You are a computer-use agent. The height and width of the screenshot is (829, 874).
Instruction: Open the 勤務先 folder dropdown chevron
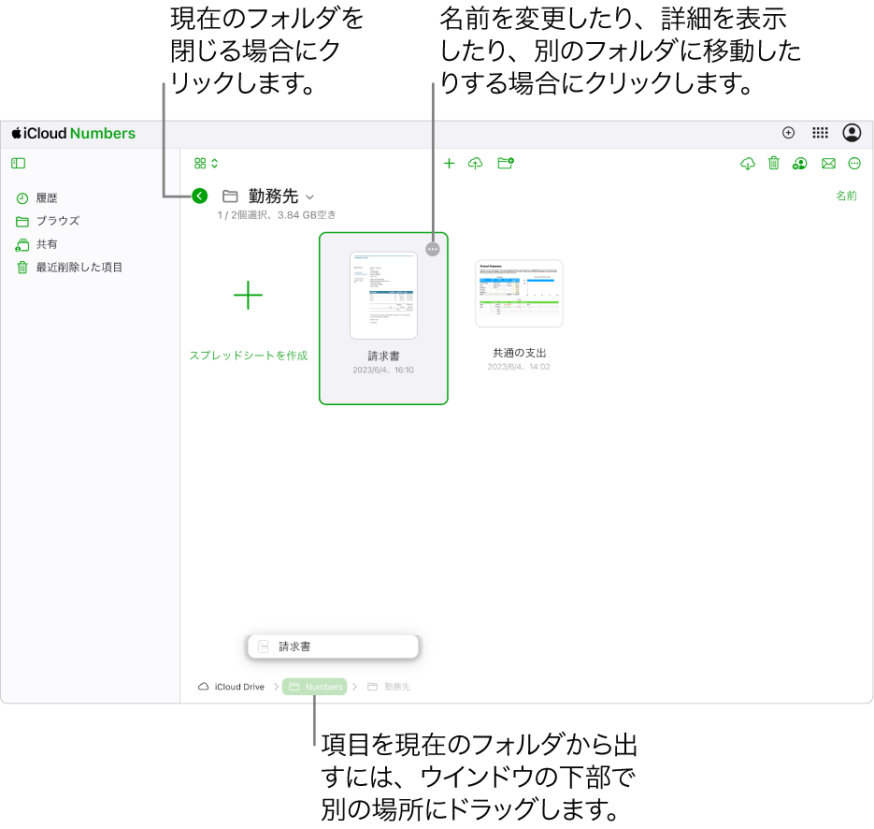[x=308, y=196]
